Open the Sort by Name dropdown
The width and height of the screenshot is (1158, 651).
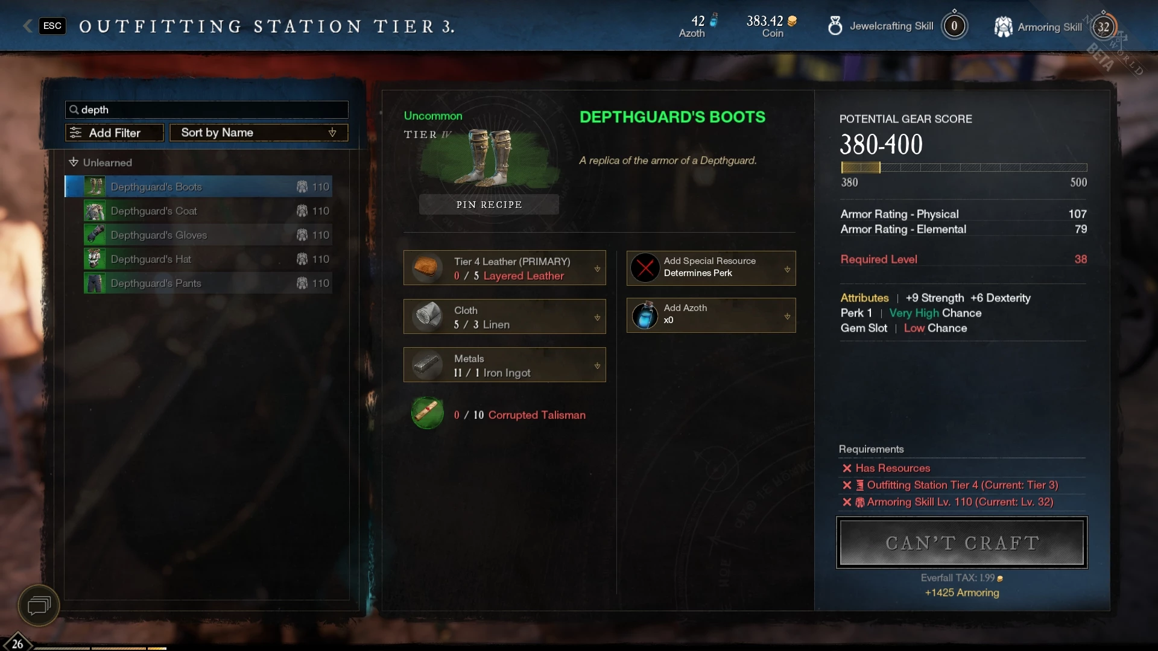(x=259, y=133)
